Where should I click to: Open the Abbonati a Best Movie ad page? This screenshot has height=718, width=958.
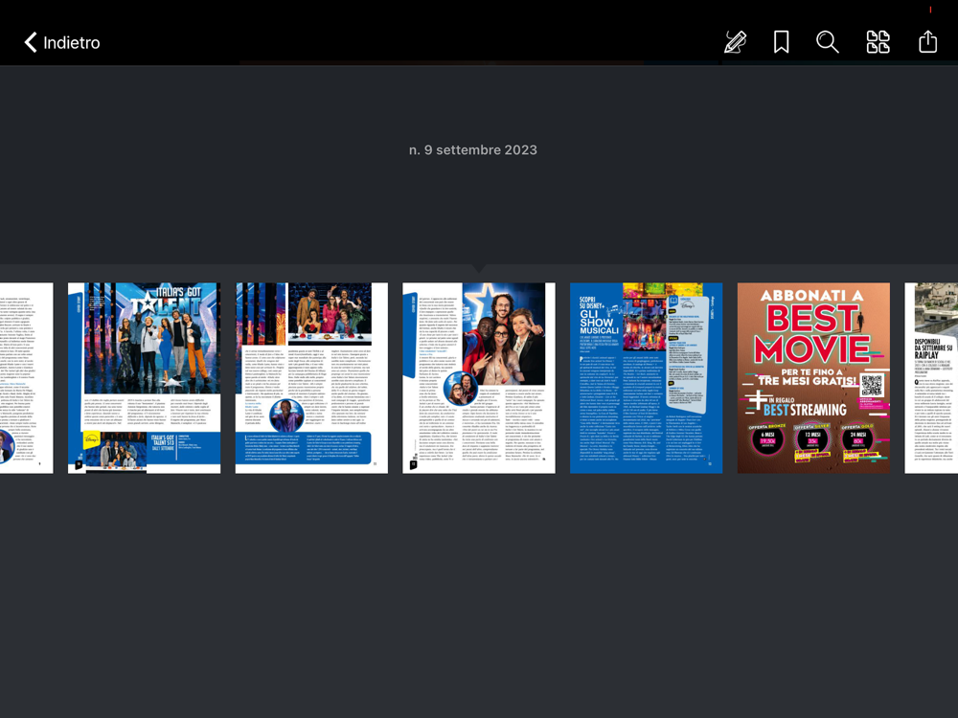tap(813, 378)
